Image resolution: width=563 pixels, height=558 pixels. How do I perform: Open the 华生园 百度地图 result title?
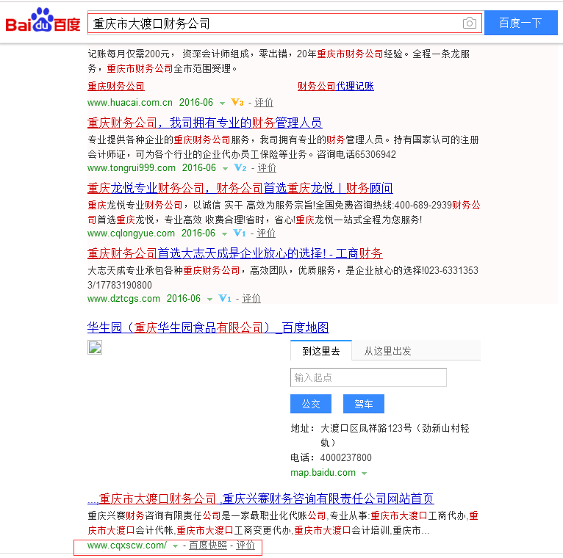[x=208, y=327]
